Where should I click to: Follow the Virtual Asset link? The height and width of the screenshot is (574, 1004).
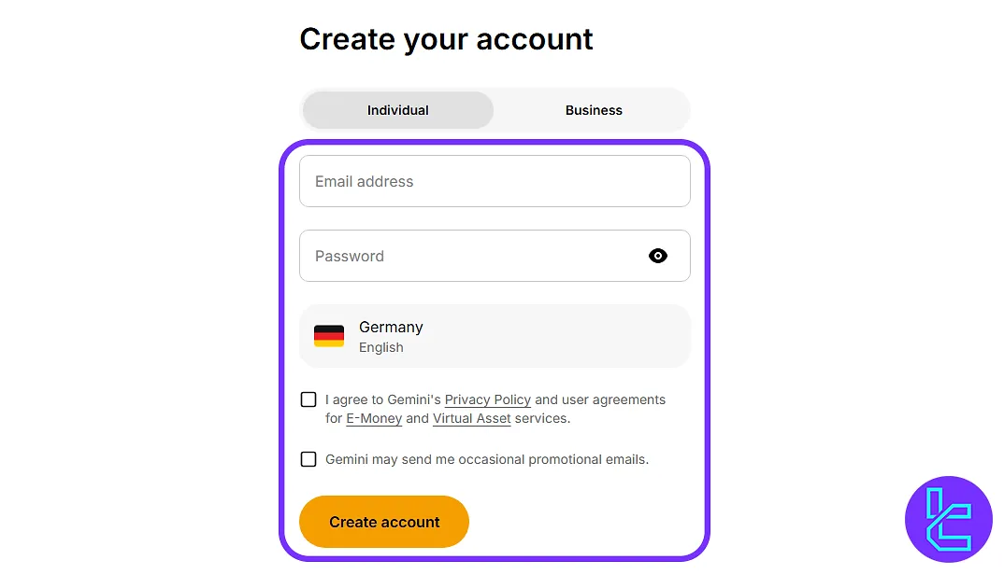point(472,418)
